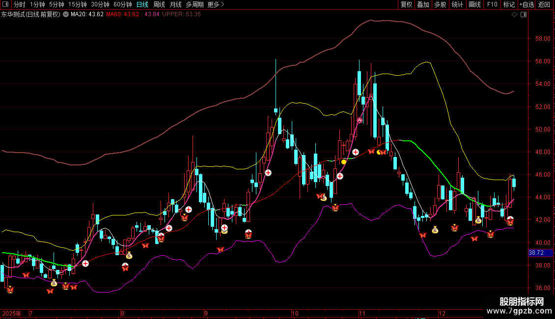Click the 标记 mark button
Viewport: 555px width, 319px height.
click(509, 4)
